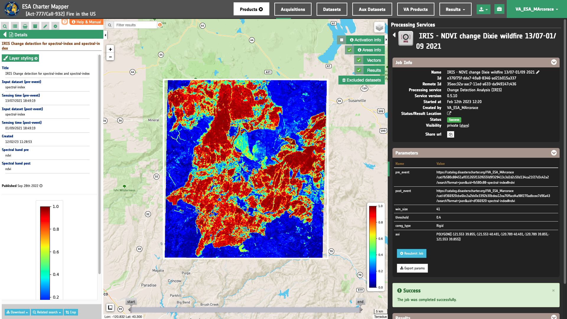Viewport: 567px width, 319px height.
Task: Click the orange info icon beside filter box
Action: coord(160,25)
